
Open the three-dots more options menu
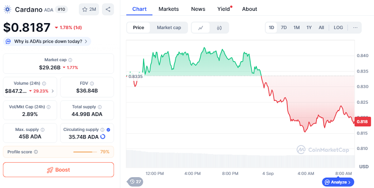coord(355,28)
